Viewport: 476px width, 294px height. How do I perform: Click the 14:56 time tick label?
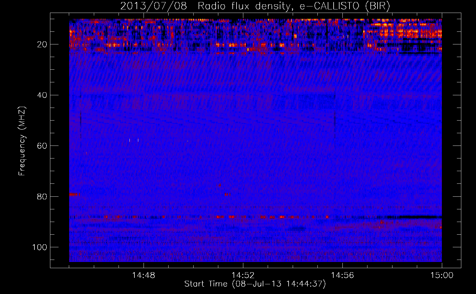click(342, 275)
